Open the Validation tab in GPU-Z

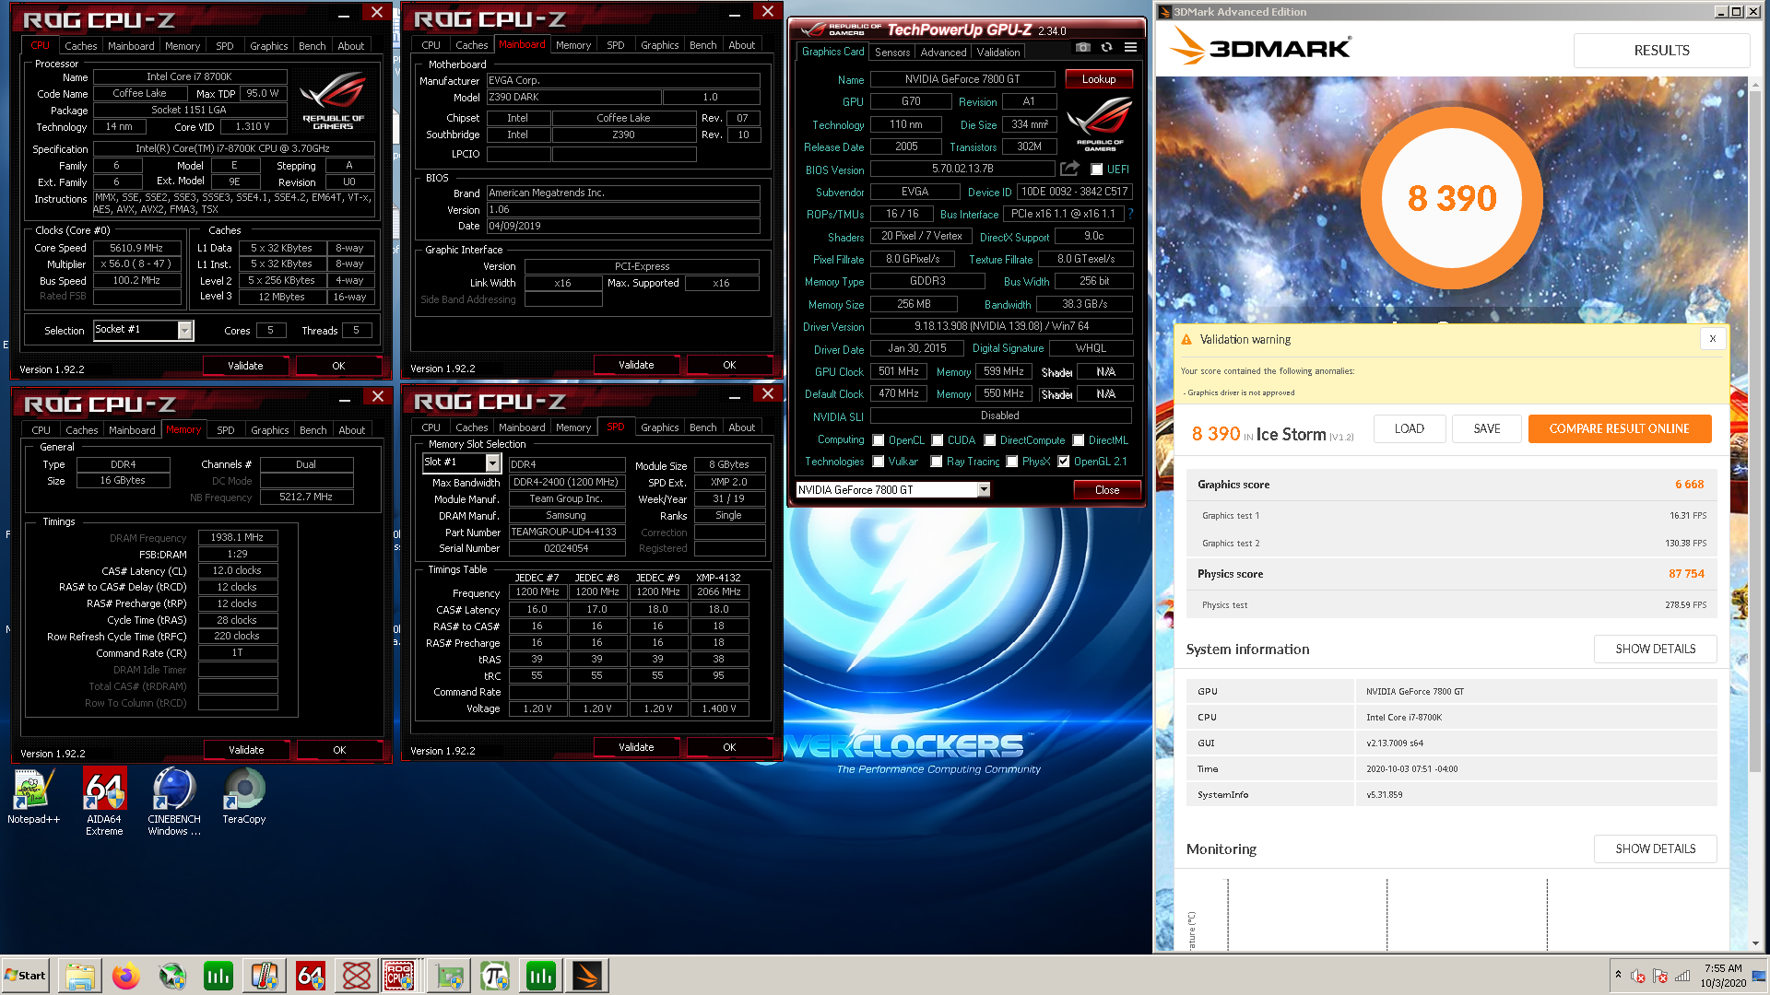[x=998, y=53]
